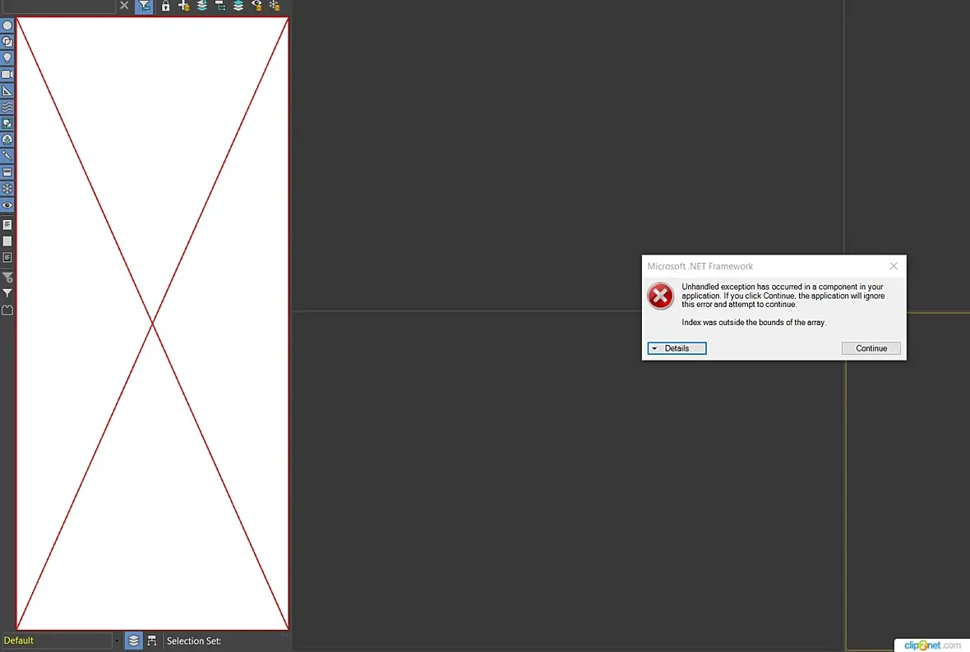
Task: Switch to Sort by Layer mode
Action: 134,641
